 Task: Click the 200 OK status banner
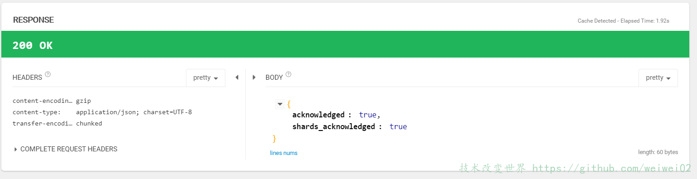coord(348,44)
